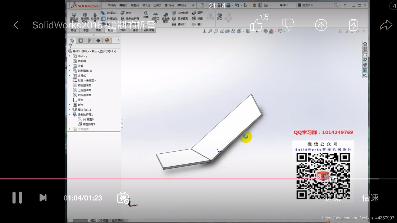The image size is (397, 223).
Task: Switch to the 特征 (Features) ribbon tab
Action: (x=73, y=30)
